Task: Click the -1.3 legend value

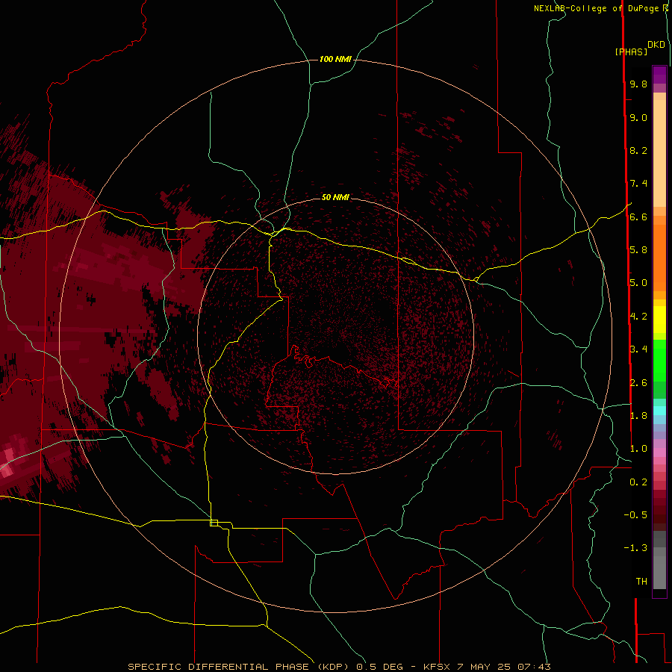Action: coord(635,548)
